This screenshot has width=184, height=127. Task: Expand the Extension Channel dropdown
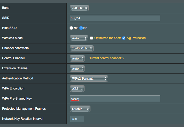click(x=77, y=69)
